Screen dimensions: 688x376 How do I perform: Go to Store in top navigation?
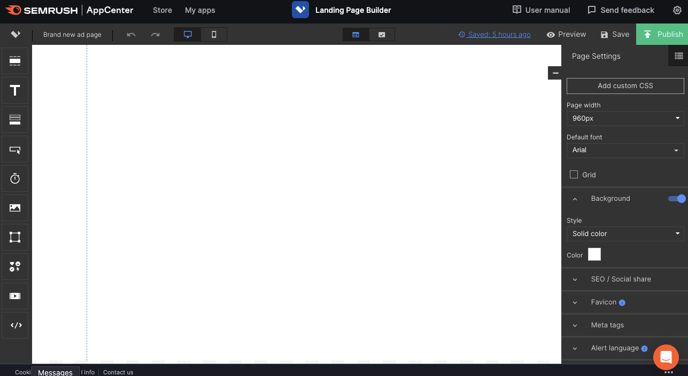pyautogui.click(x=162, y=10)
